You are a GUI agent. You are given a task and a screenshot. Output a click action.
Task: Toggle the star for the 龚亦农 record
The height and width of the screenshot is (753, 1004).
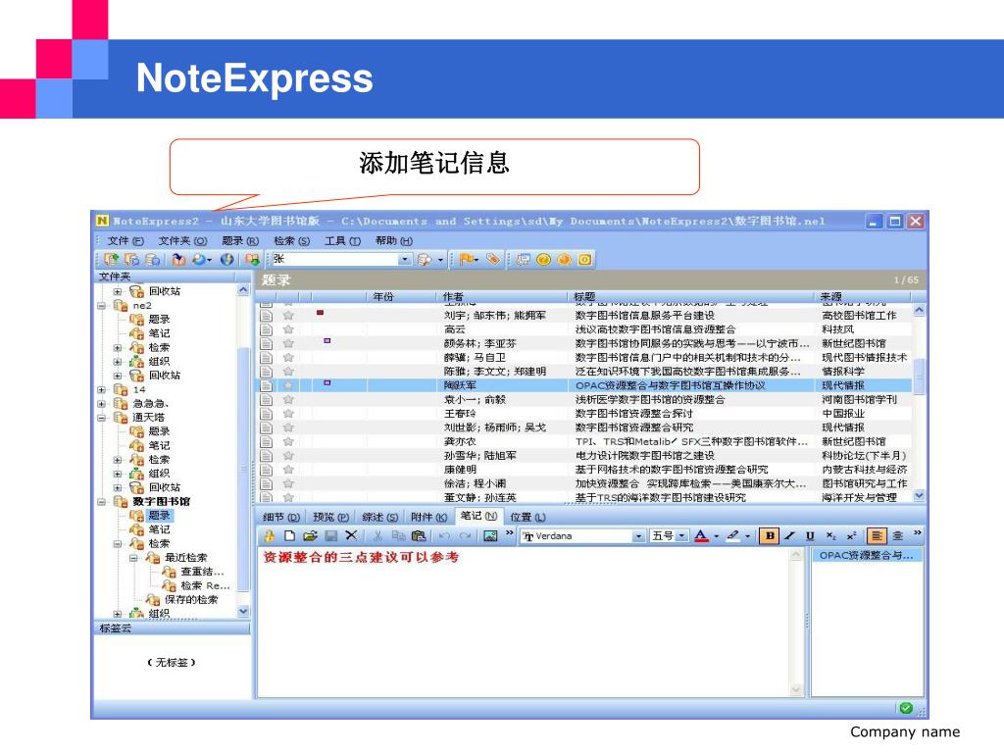pos(288,442)
